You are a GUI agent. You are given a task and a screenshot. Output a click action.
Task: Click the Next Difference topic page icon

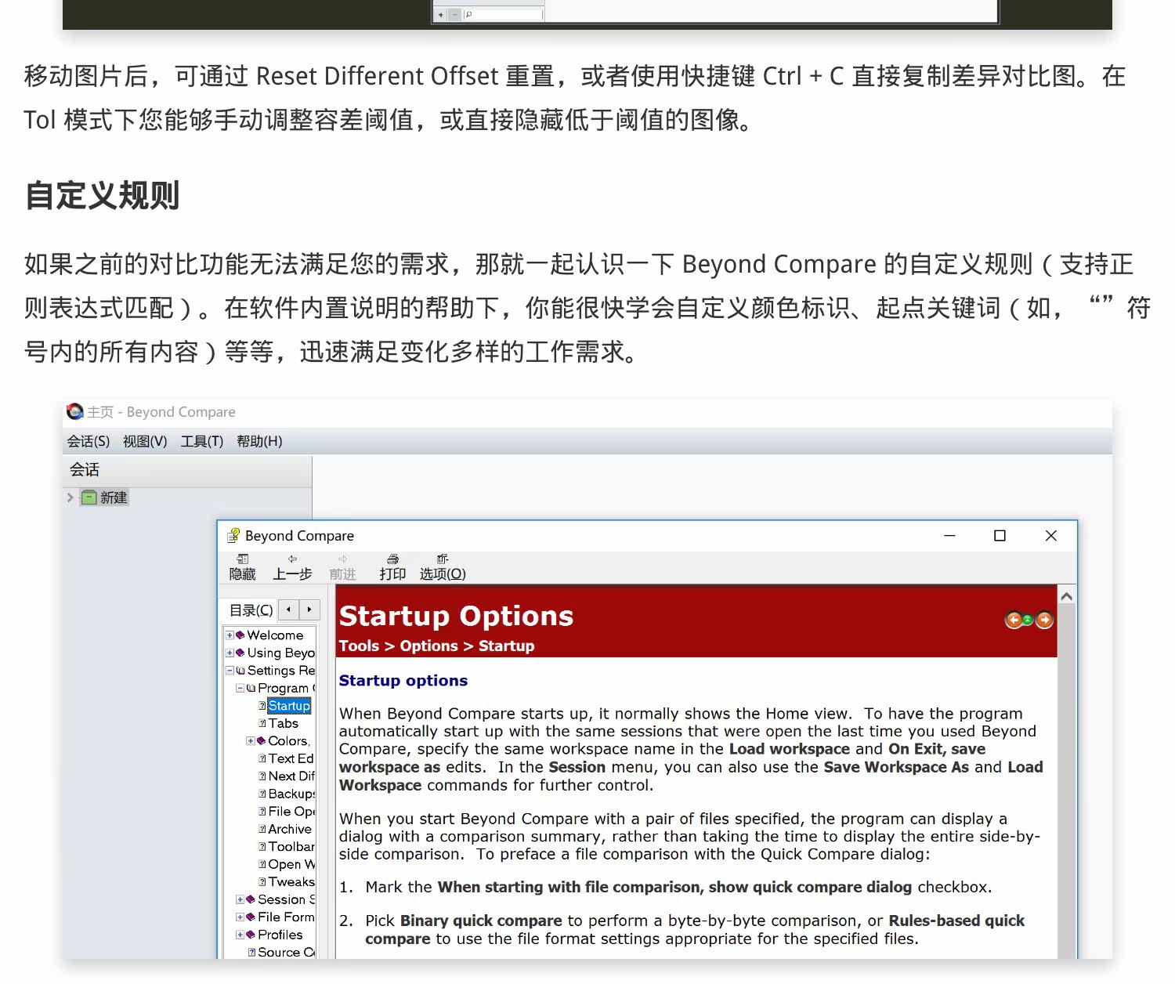(x=262, y=776)
